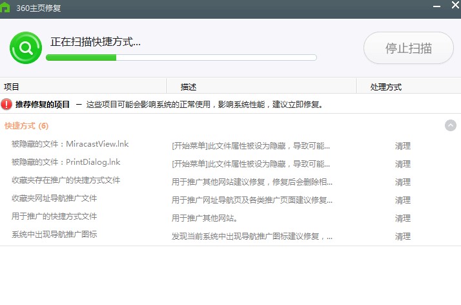Screen dimensions: 461x305
Task: Click 清理 for 系统中出现导航推广图标
Action: [x=403, y=236]
